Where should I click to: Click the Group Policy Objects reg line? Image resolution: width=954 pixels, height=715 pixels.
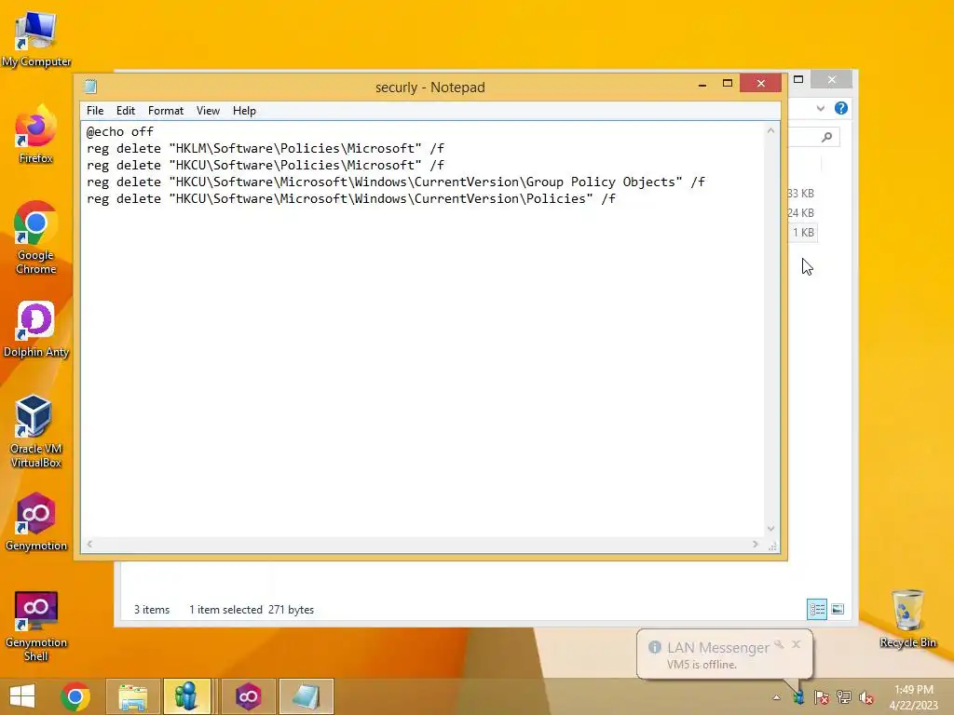pyautogui.click(x=395, y=182)
